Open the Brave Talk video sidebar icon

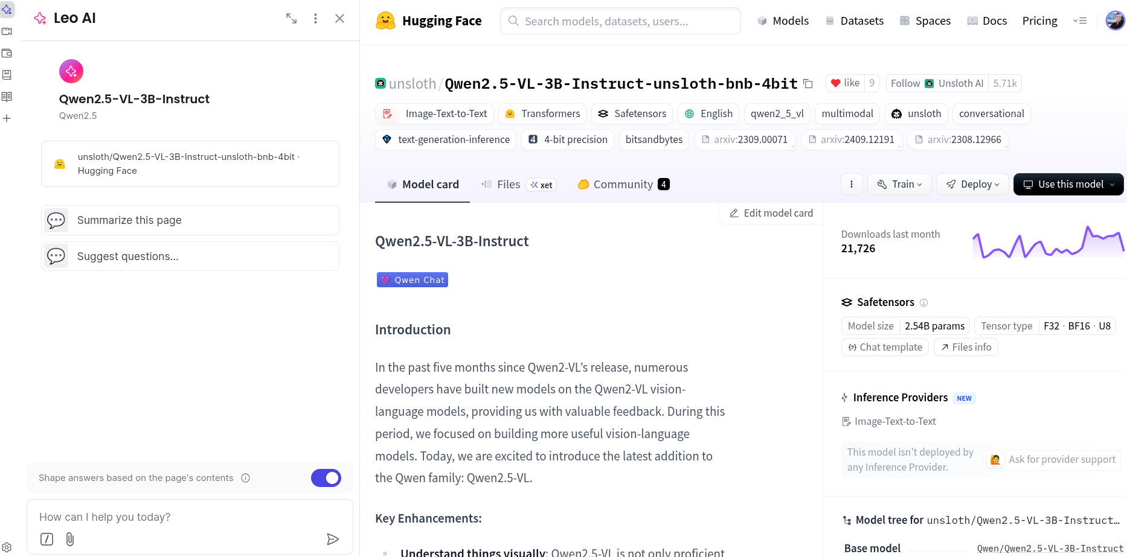click(7, 31)
